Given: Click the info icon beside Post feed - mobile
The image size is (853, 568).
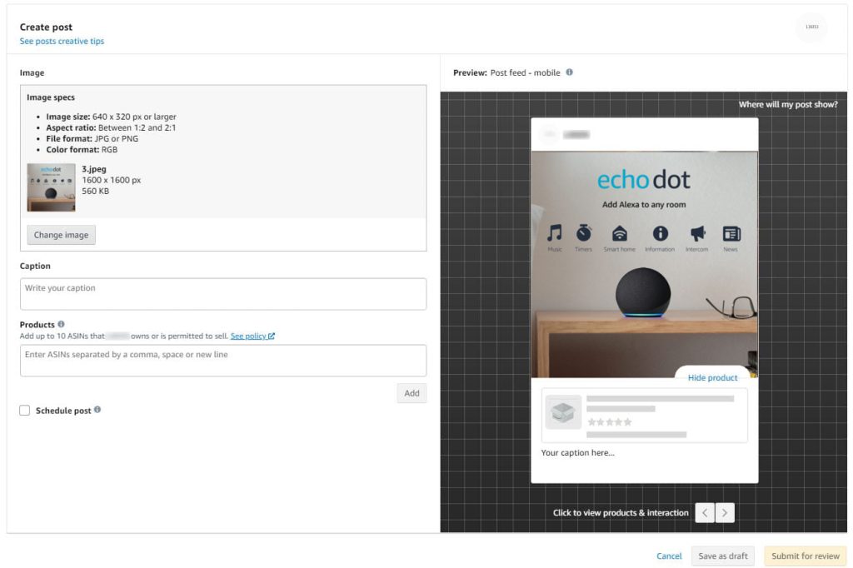Looking at the screenshot, I should tap(570, 72).
